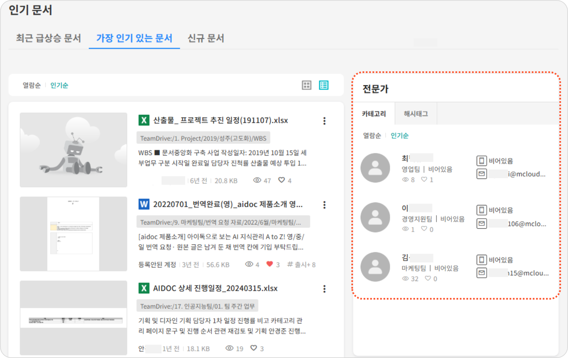Click Word icon of 20220701_번역완료 document
This screenshot has height=358, width=568.
[144, 204]
